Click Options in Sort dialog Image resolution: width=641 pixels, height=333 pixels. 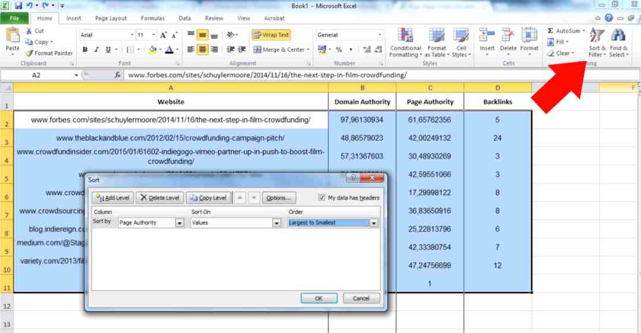tap(279, 198)
